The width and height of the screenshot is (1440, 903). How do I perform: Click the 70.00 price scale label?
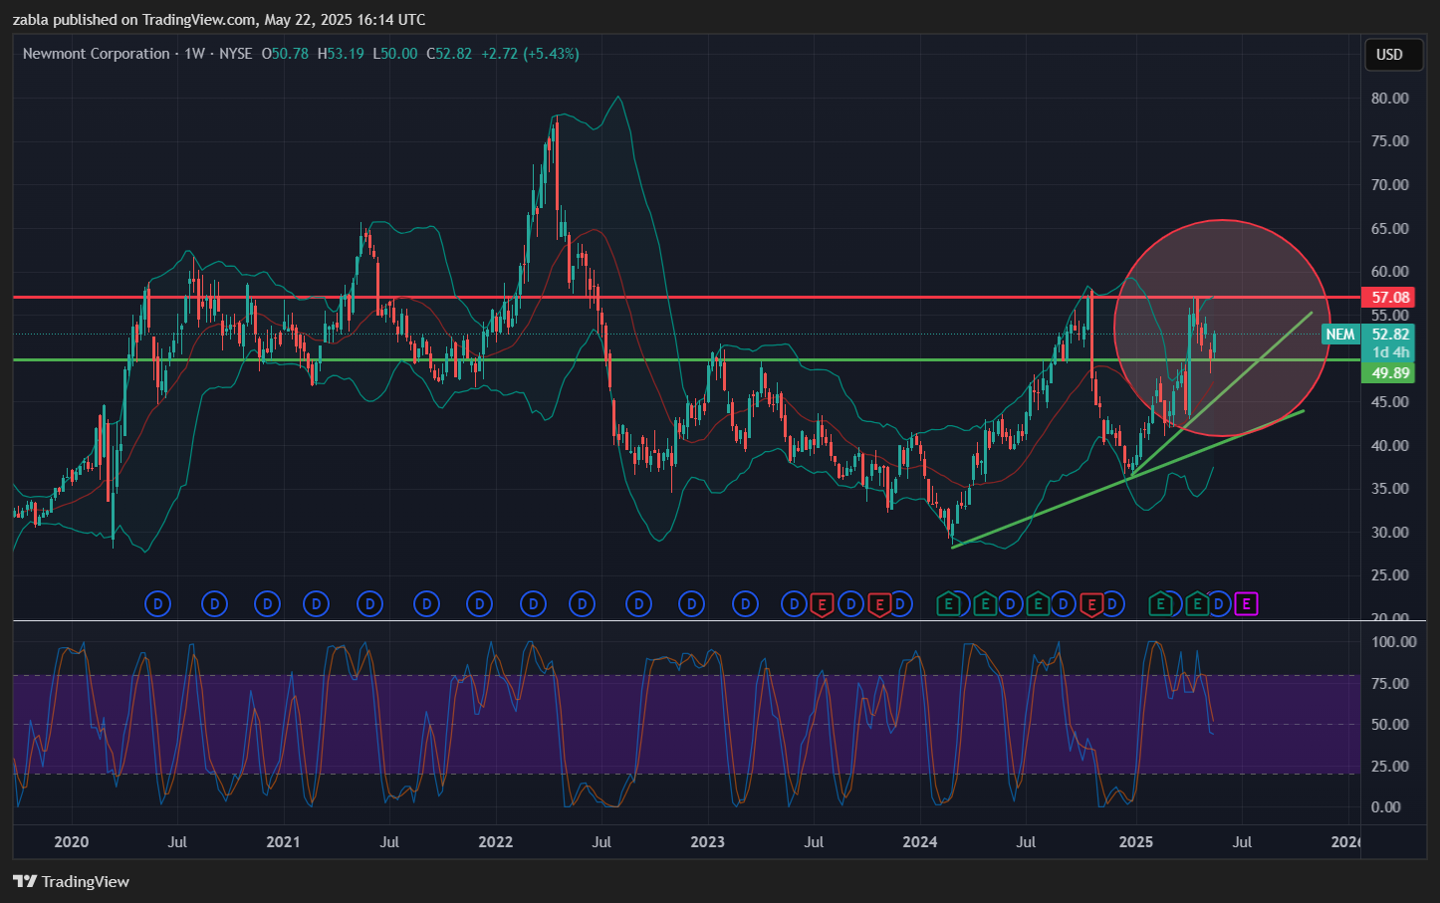pos(1390,185)
